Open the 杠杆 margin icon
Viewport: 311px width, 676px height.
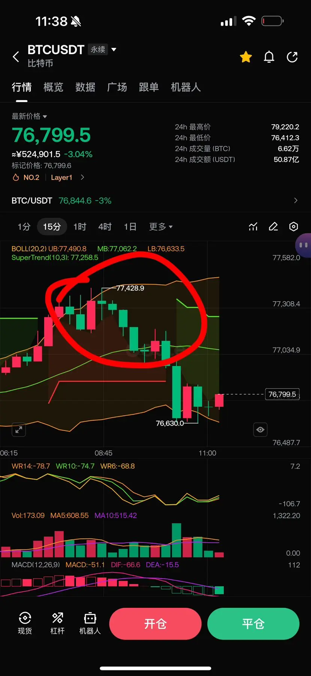[57, 623]
